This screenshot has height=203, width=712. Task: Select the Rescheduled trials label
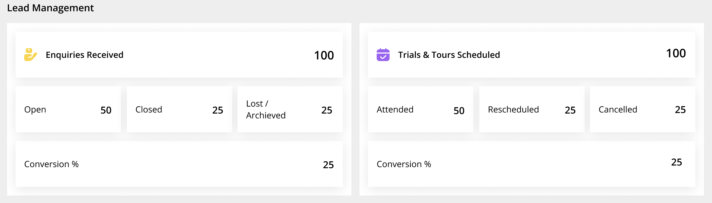pos(513,109)
